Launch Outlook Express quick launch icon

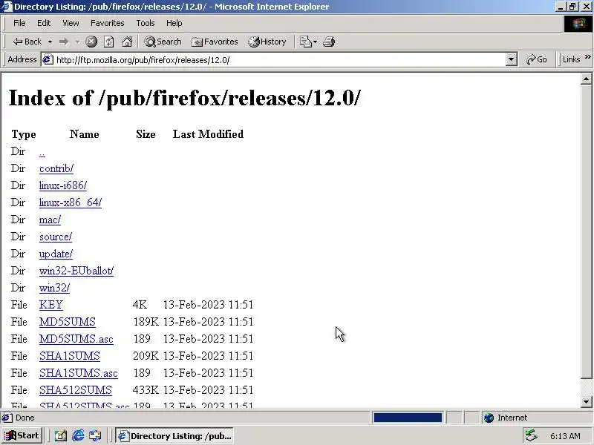click(x=95, y=436)
